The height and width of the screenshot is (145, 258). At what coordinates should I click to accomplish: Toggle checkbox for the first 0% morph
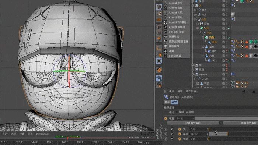click(x=172, y=129)
